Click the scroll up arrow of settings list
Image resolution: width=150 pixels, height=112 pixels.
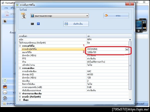130,40
